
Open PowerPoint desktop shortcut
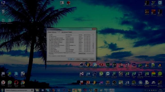click(x=88, y=84)
